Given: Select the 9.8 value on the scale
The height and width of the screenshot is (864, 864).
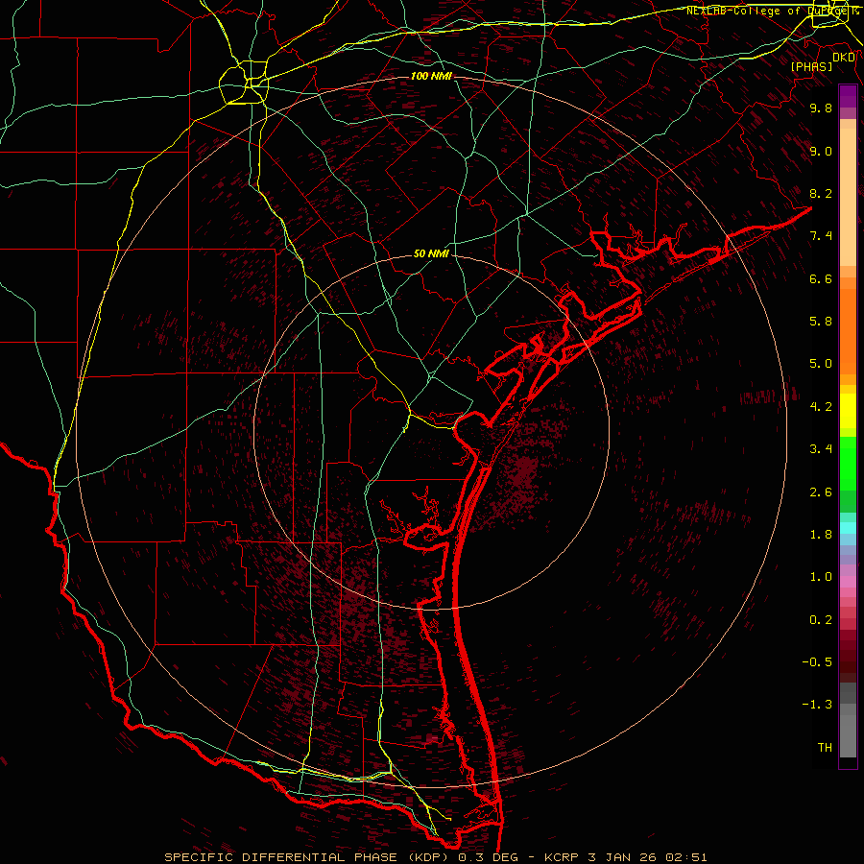Looking at the screenshot, I should (821, 108).
